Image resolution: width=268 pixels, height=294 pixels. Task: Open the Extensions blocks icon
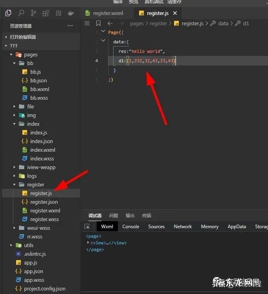click(46, 13)
